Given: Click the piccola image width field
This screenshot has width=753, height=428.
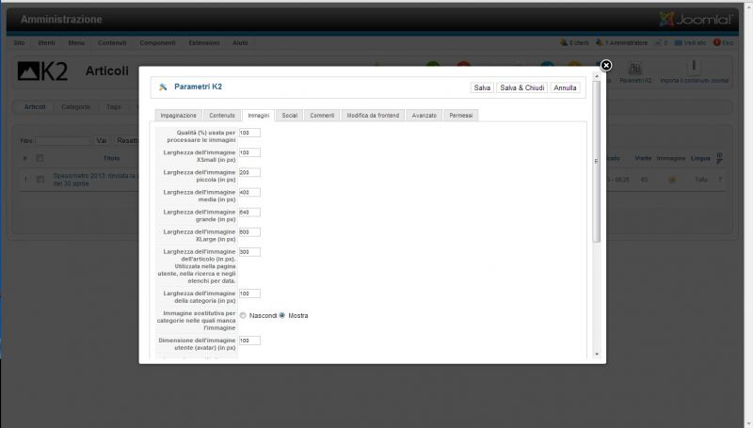Looking at the screenshot, I should (249, 172).
